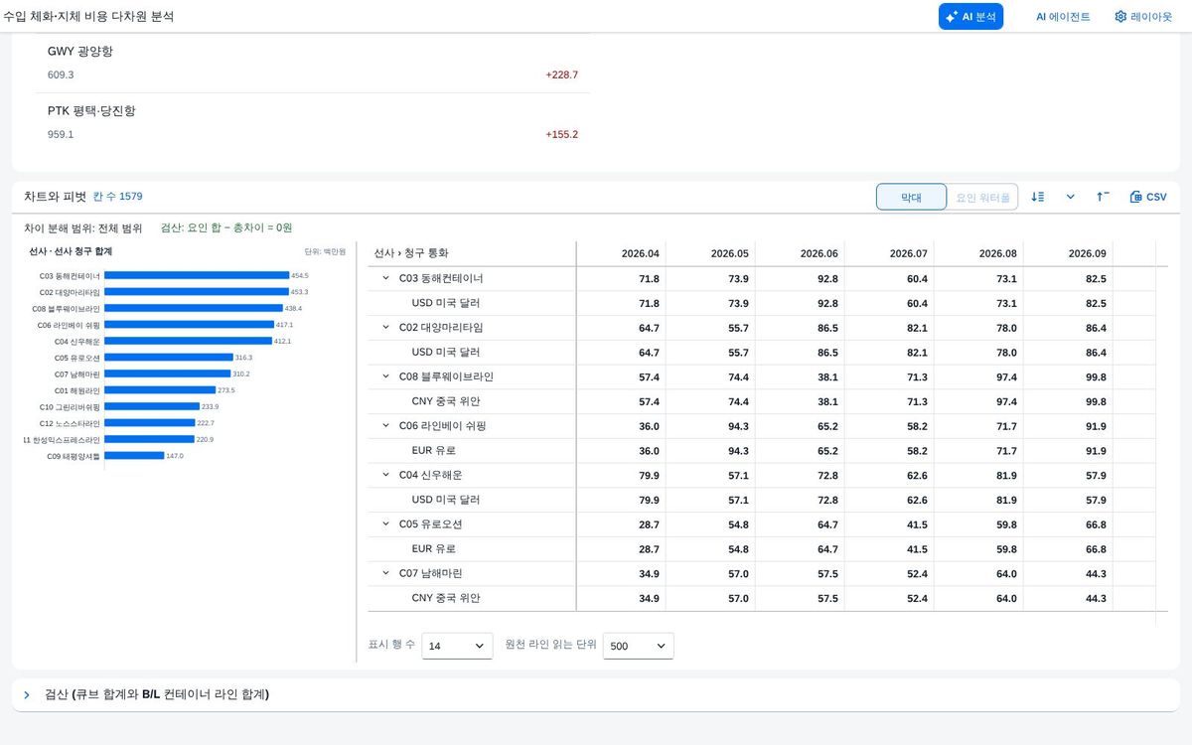Collapse the C06 라인베이 쉬핑 row
This screenshot has width=1192, height=745.
pyautogui.click(x=385, y=425)
